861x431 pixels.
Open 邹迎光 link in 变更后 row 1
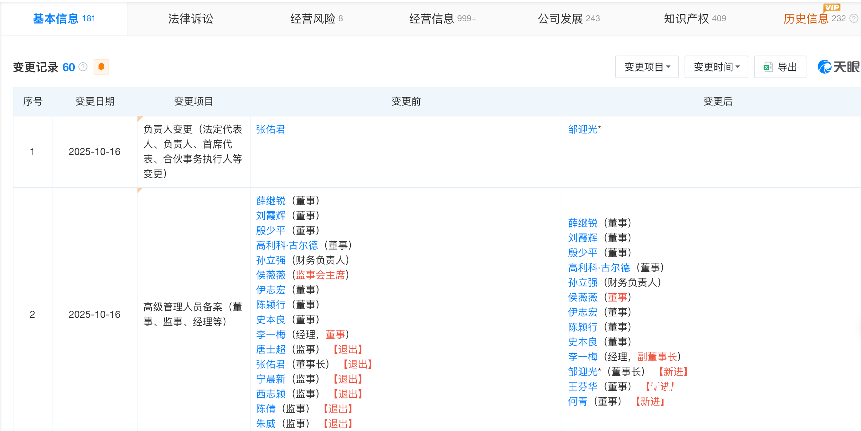click(x=583, y=130)
